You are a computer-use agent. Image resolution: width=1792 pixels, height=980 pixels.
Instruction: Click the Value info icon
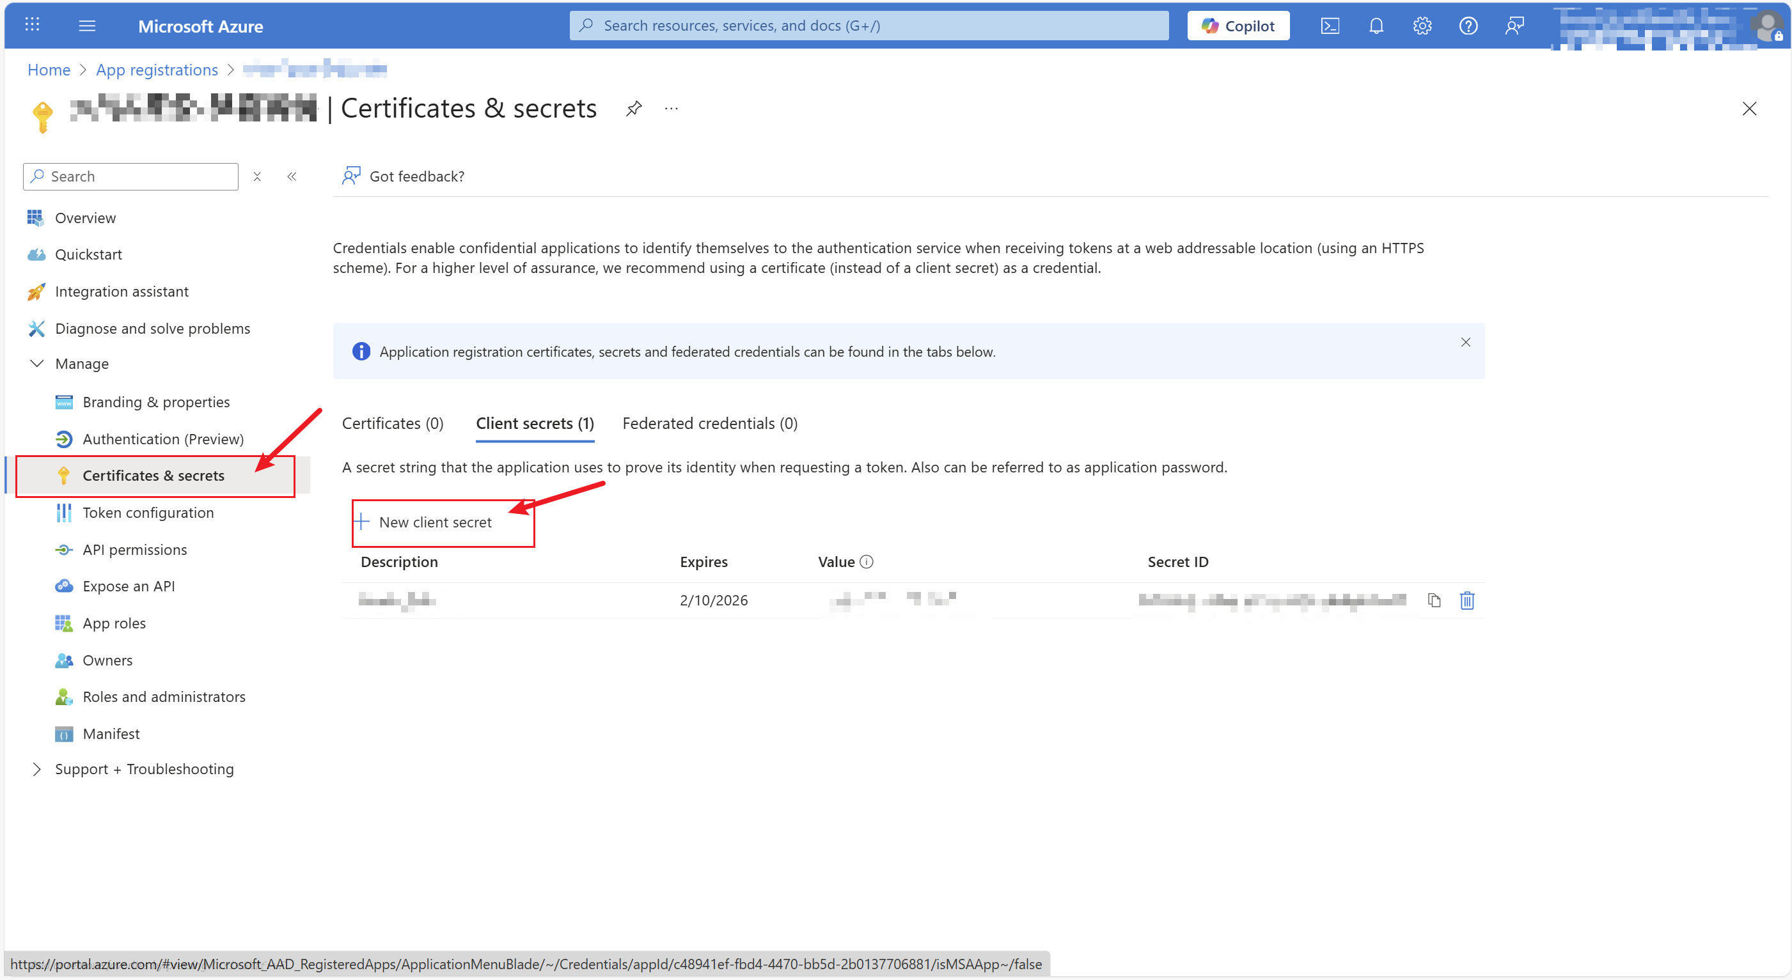click(x=866, y=562)
